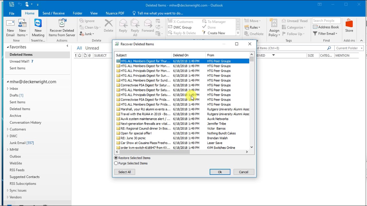Open the Store add-in

click(349, 26)
